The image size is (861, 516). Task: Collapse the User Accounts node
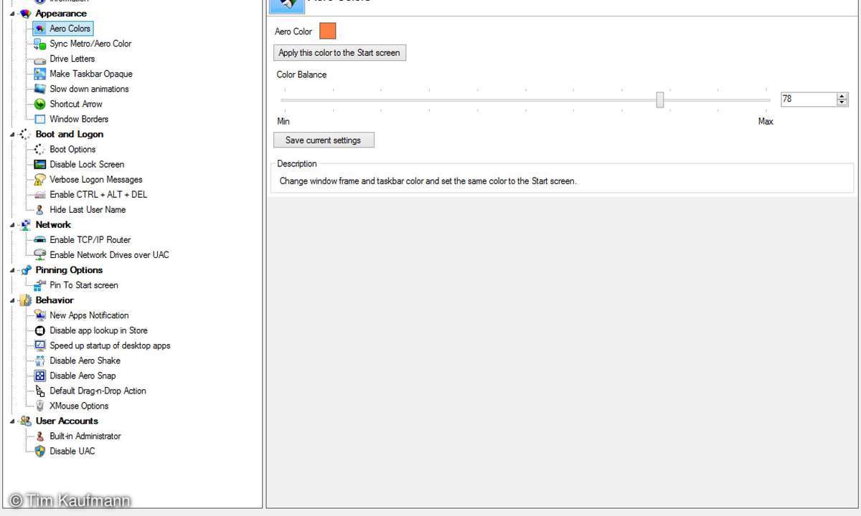point(12,421)
